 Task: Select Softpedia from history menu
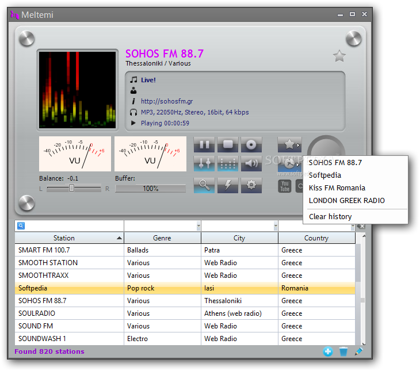pyautogui.click(x=355, y=175)
